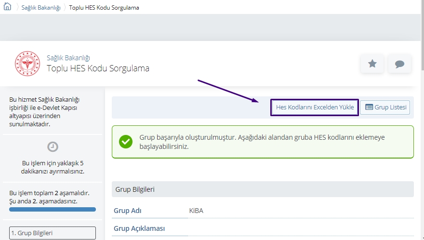Click the KiBA group name value
The height and width of the screenshot is (240, 424).
pos(196,211)
